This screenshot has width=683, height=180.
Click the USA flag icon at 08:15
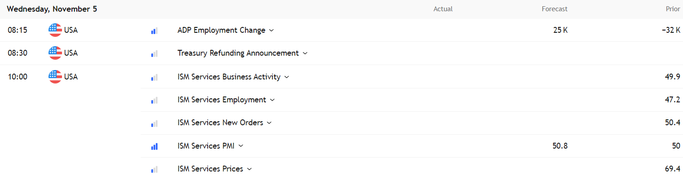55,30
